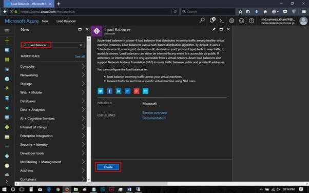Open the Windows Start menu
The width and height of the screenshot is (309, 193).
pyautogui.click(x=4, y=189)
